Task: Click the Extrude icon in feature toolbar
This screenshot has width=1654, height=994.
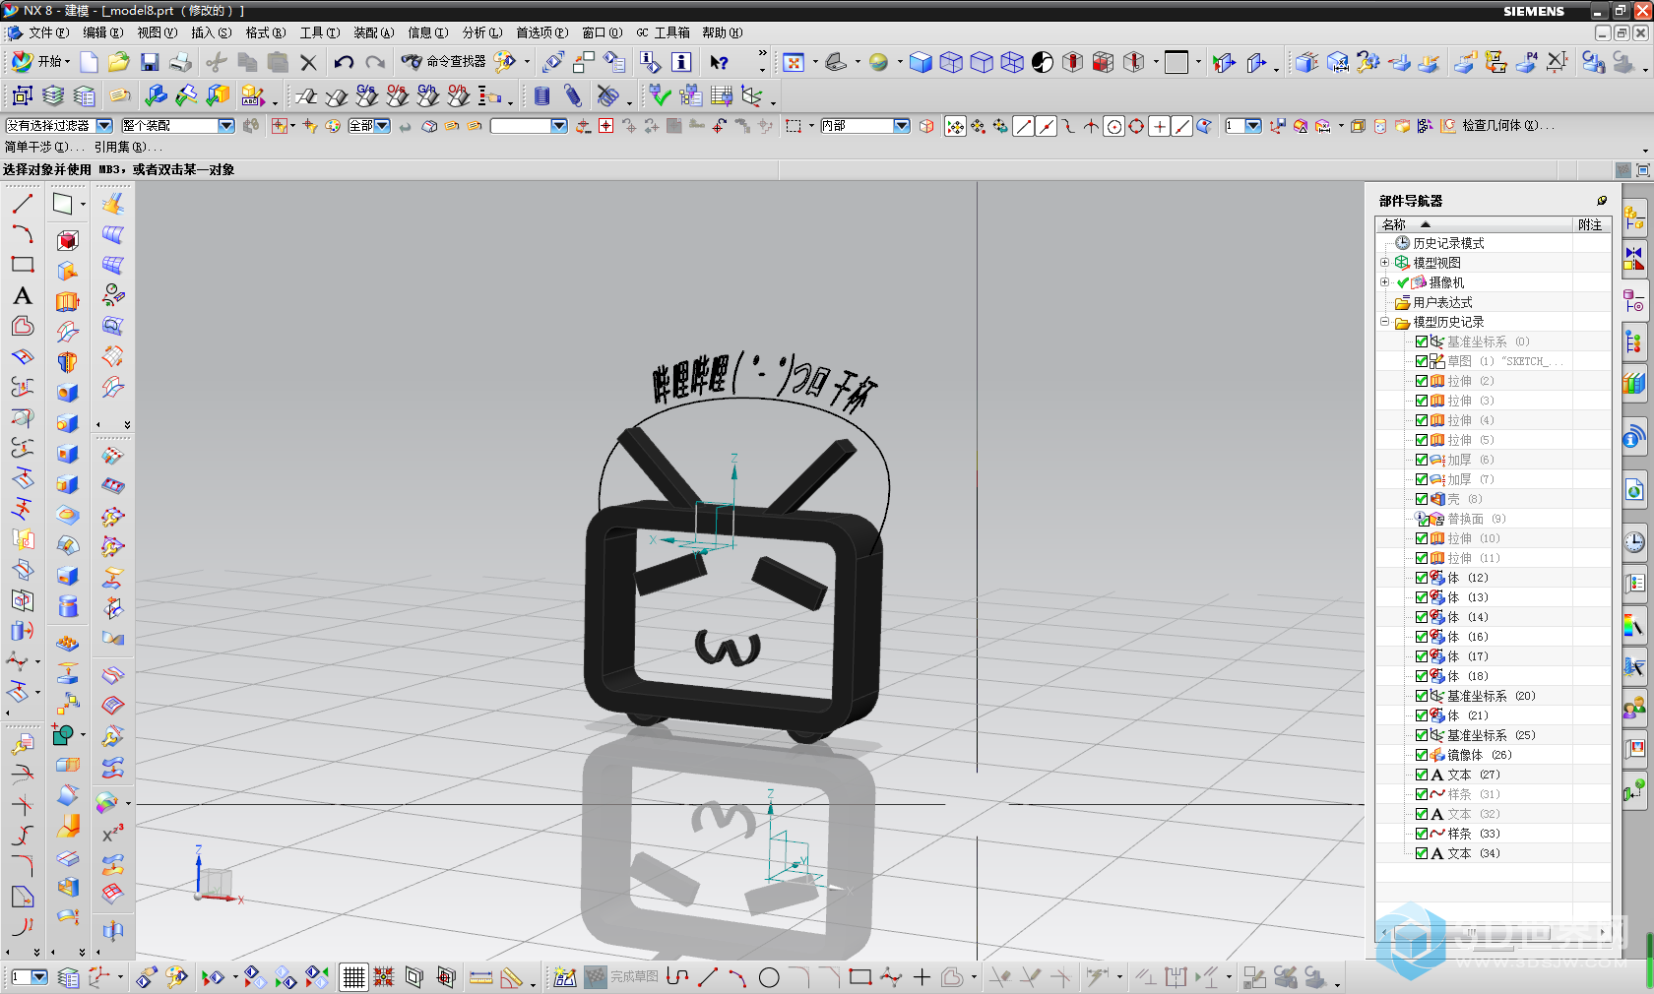Action: (x=67, y=301)
